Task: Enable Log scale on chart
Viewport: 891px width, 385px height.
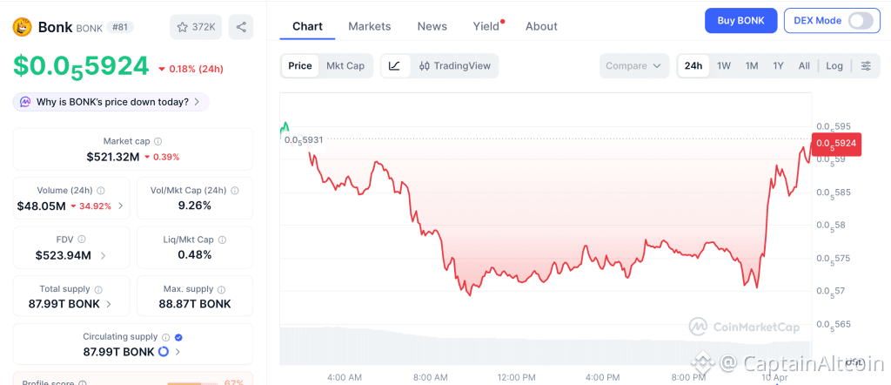Action: tap(834, 65)
